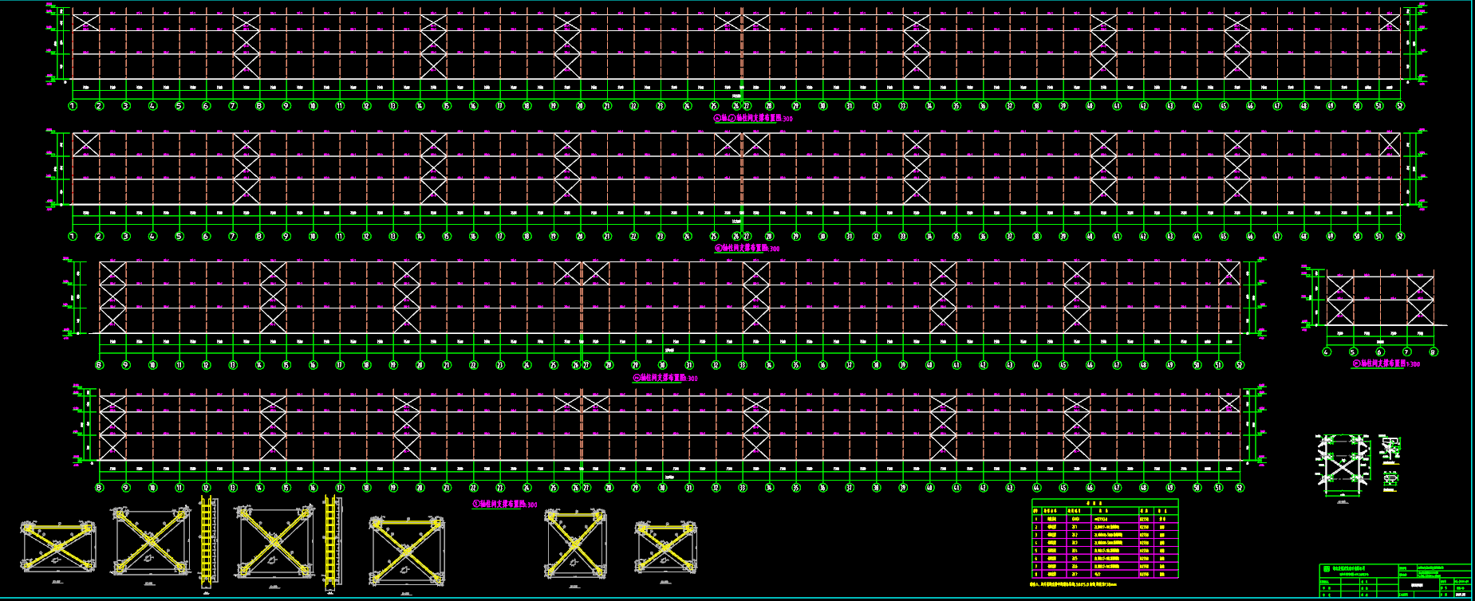Click axis bubble 8 starting the bottom elevation

100,488
